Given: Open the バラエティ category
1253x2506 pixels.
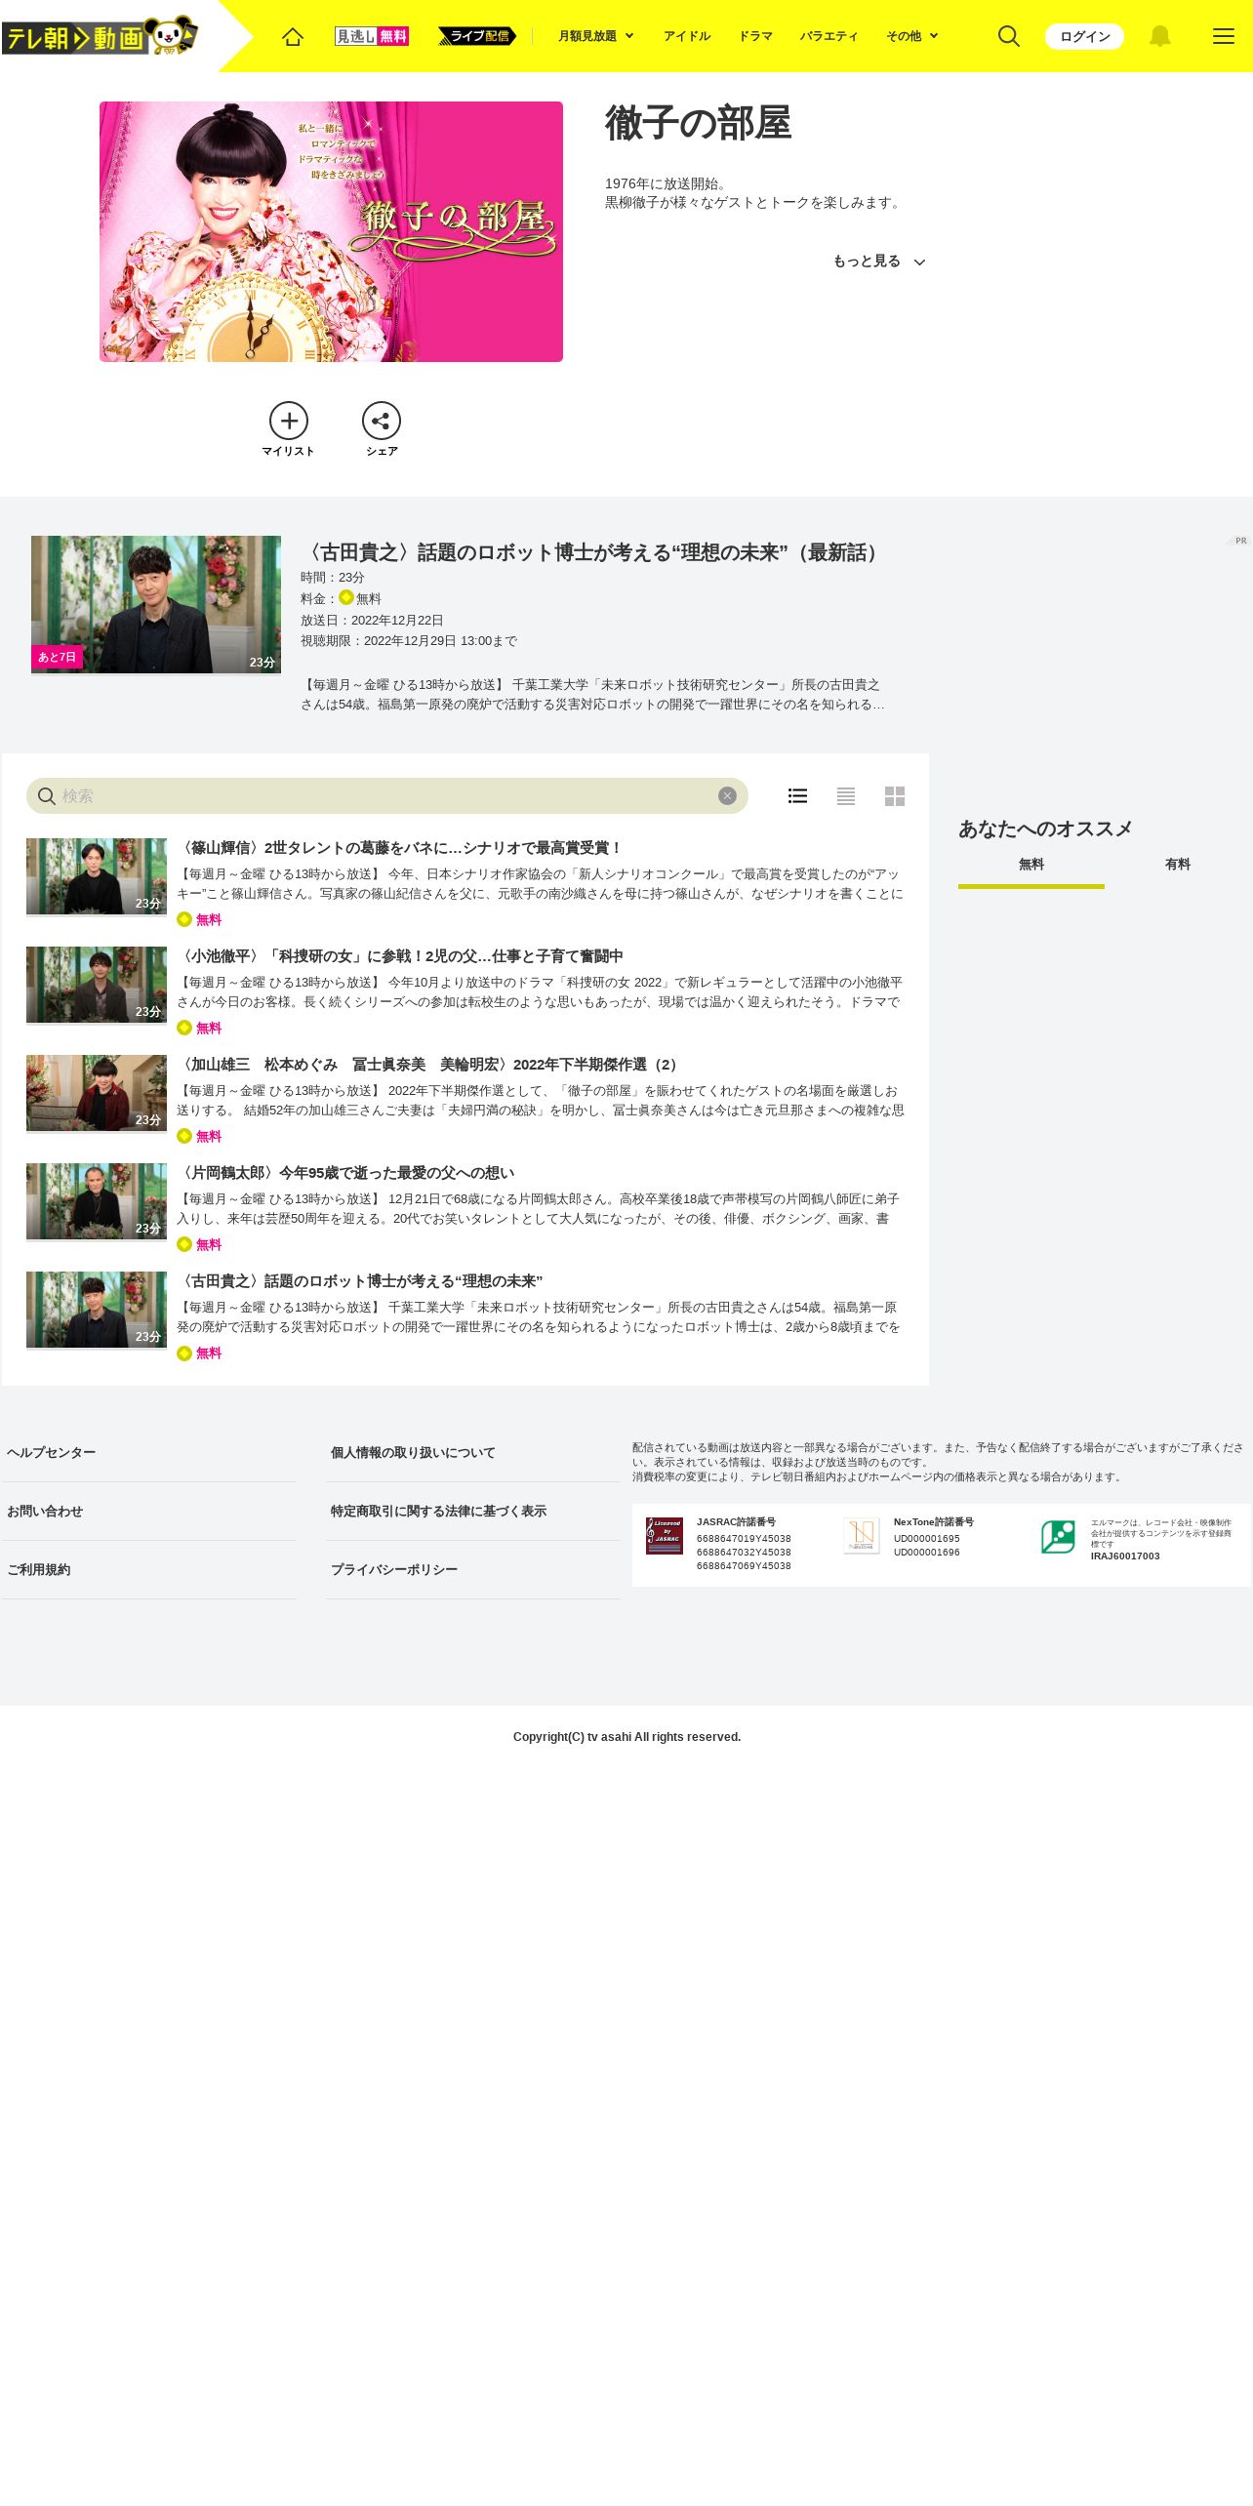Looking at the screenshot, I should [x=829, y=36].
